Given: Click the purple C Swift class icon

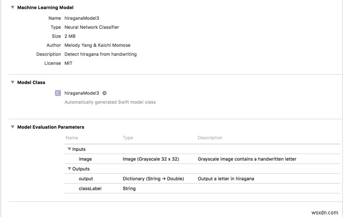Looking at the screenshot, I should [58, 93].
